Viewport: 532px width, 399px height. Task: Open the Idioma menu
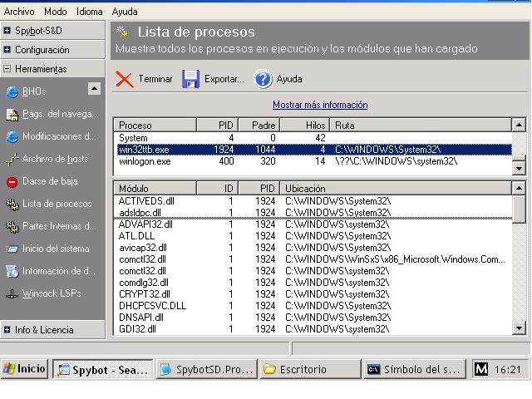click(89, 12)
